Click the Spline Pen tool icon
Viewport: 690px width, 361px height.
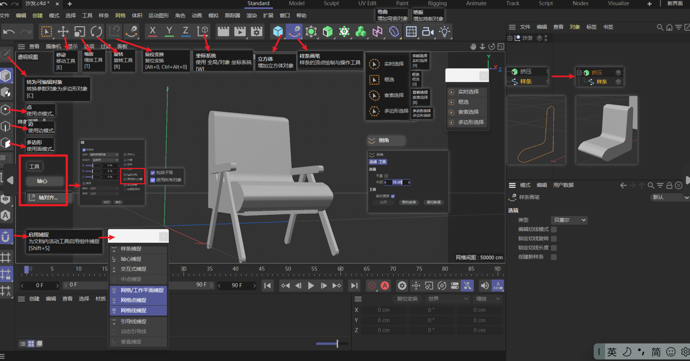pos(294,32)
